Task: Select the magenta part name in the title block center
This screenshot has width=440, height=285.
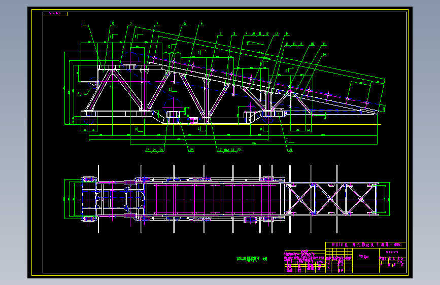Action: 364,257
